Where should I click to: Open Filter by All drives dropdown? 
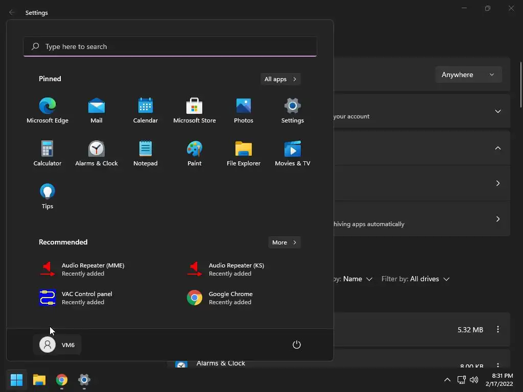pyautogui.click(x=416, y=279)
